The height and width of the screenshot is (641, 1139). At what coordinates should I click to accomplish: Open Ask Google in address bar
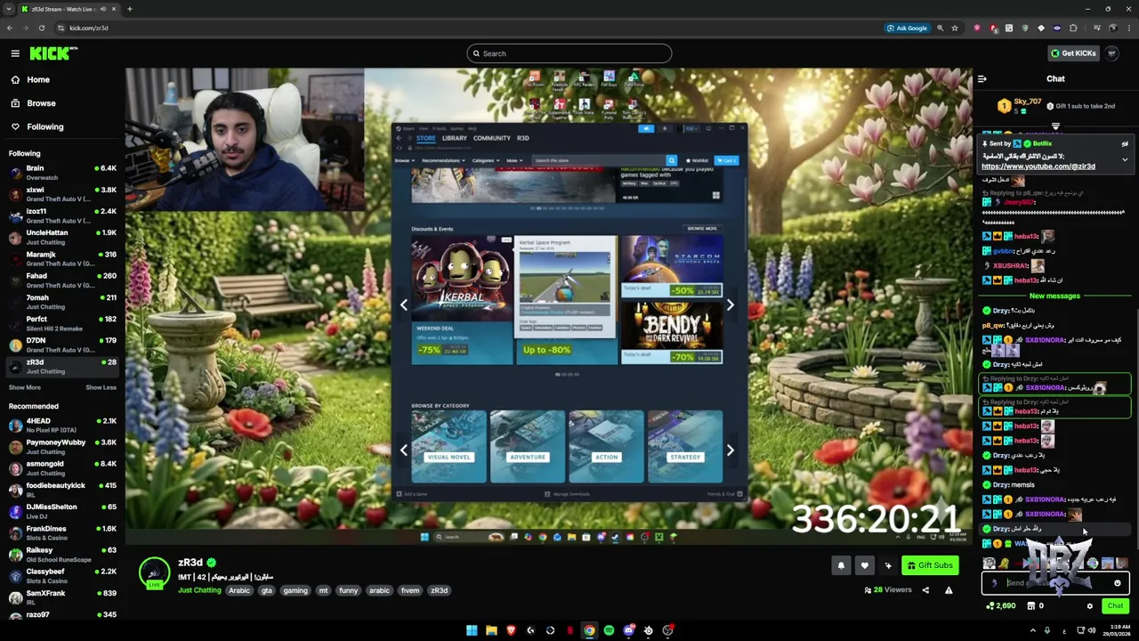tap(907, 28)
